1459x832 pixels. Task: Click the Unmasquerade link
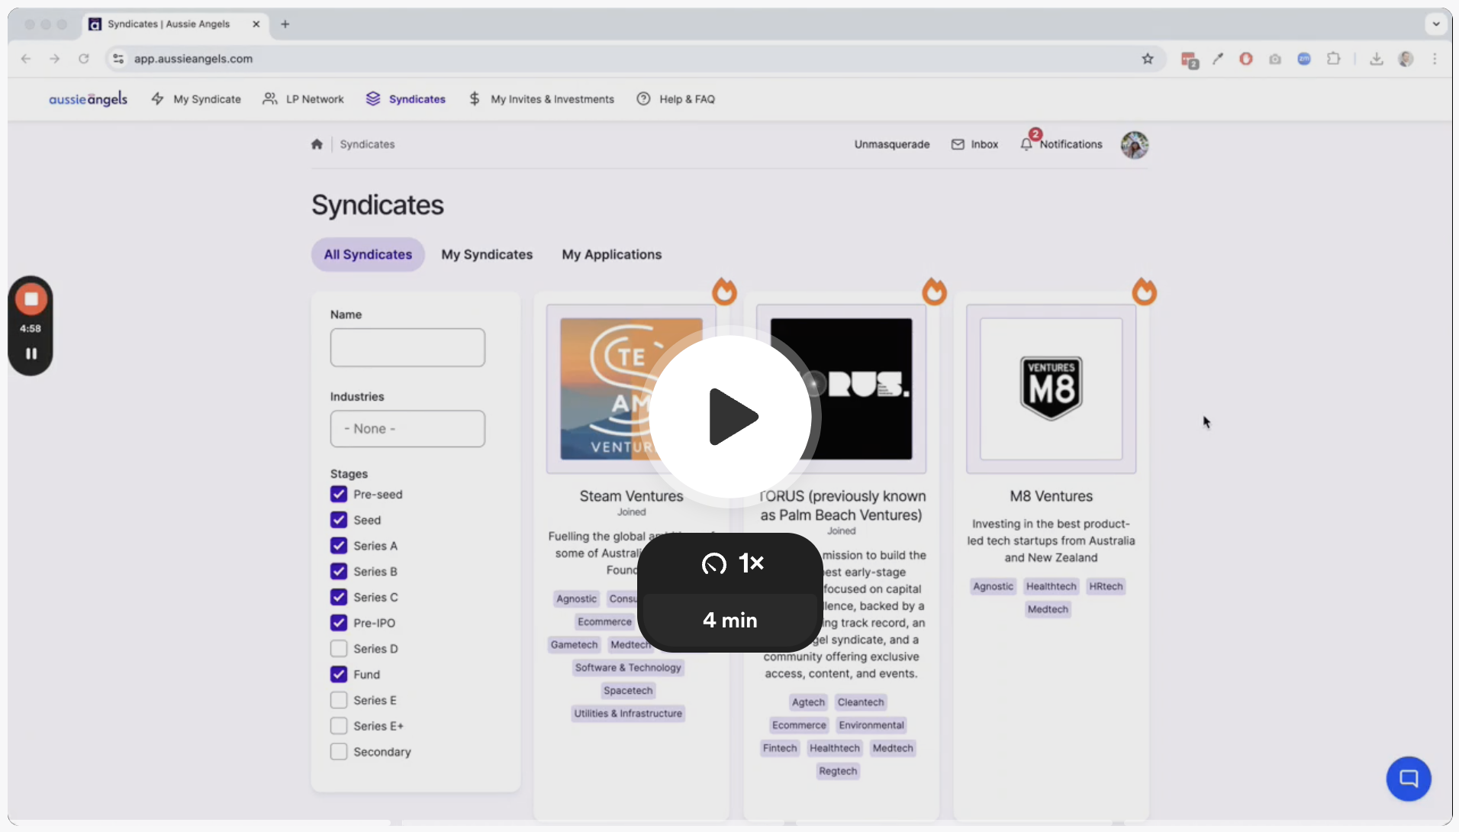pyautogui.click(x=892, y=144)
